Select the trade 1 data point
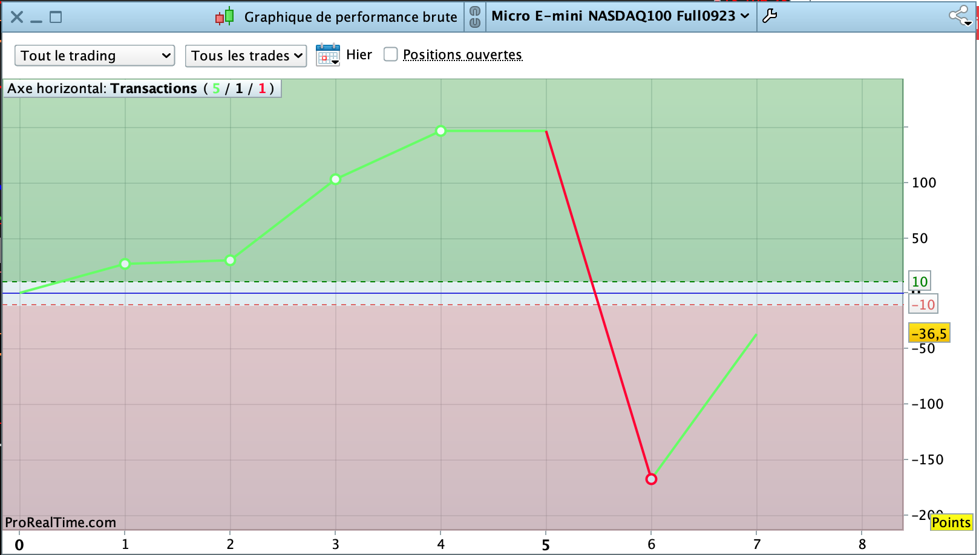This screenshot has height=555, width=979. point(125,264)
